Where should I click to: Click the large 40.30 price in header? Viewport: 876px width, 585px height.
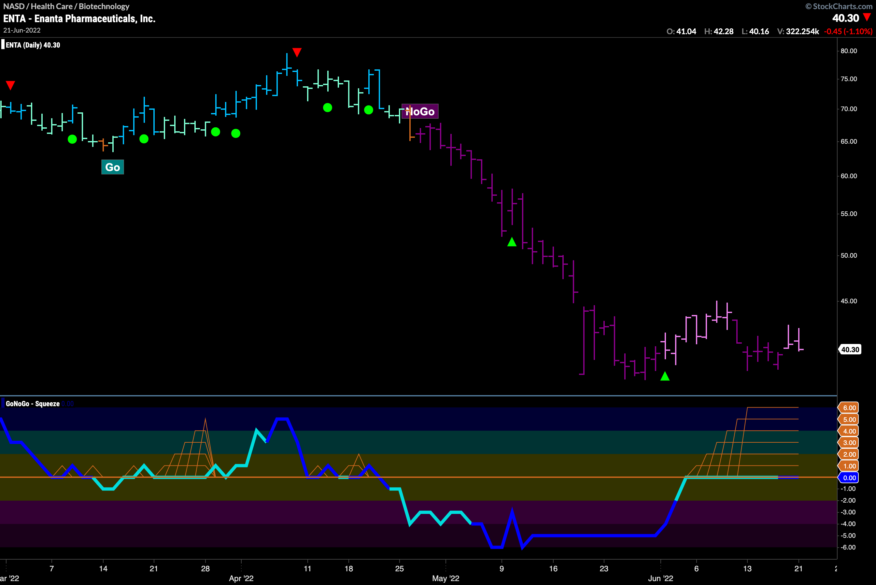point(845,18)
